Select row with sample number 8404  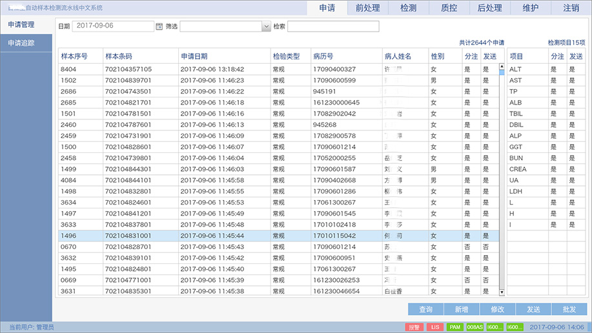coord(279,69)
